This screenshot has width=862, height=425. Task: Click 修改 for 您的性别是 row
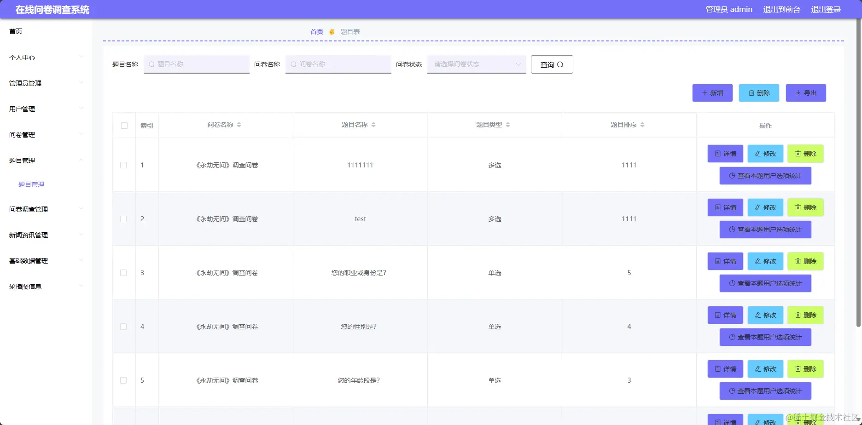[765, 315]
